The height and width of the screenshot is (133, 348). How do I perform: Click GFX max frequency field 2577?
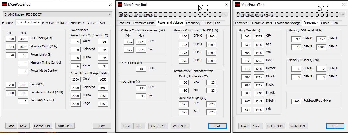coord(259,36)
